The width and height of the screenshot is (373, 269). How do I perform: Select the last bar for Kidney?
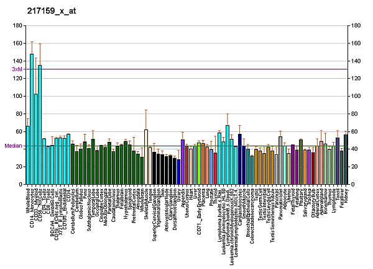pyautogui.click(x=346, y=159)
